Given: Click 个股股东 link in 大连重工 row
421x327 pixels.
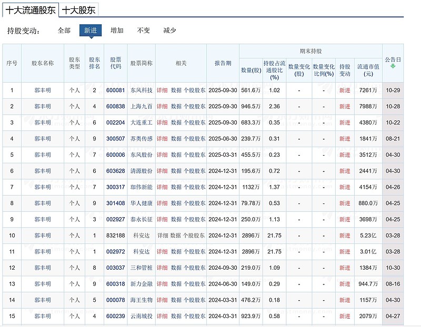Looking at the screenshot, I should [194, 122].
